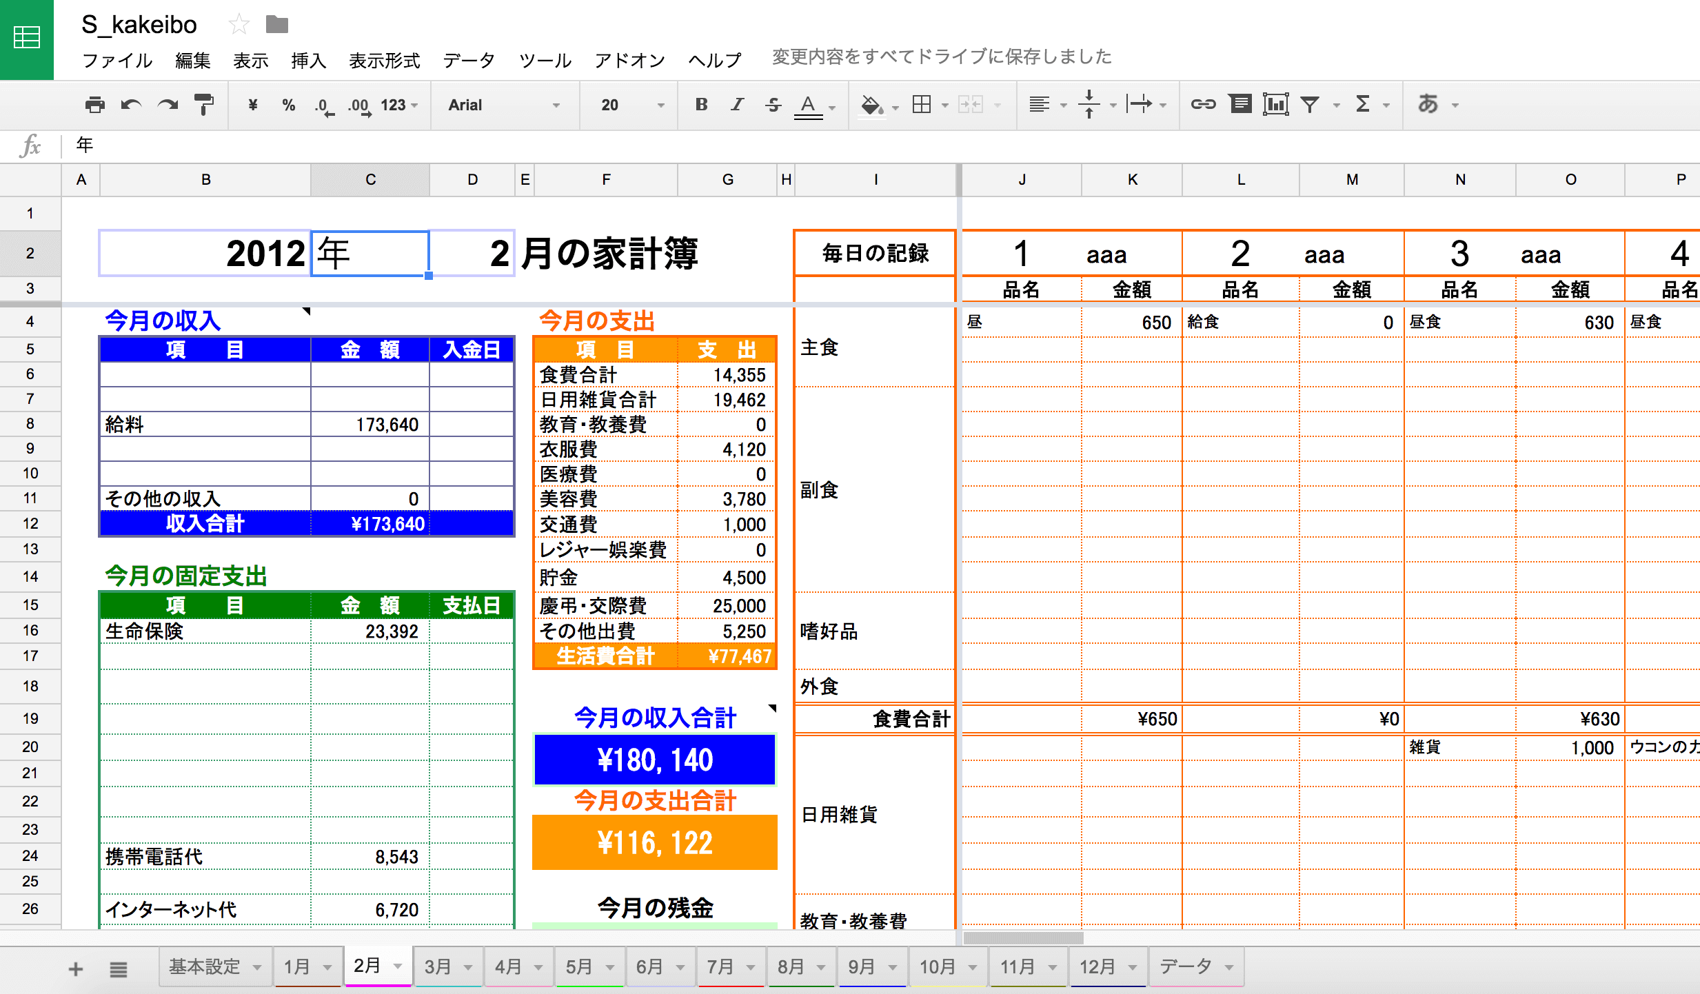The image size is (1700, 994).
Task: Apply percent format
Action: 289,105
